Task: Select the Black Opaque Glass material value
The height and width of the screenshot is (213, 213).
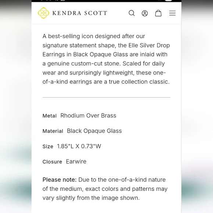Action: tap(94, 131)
